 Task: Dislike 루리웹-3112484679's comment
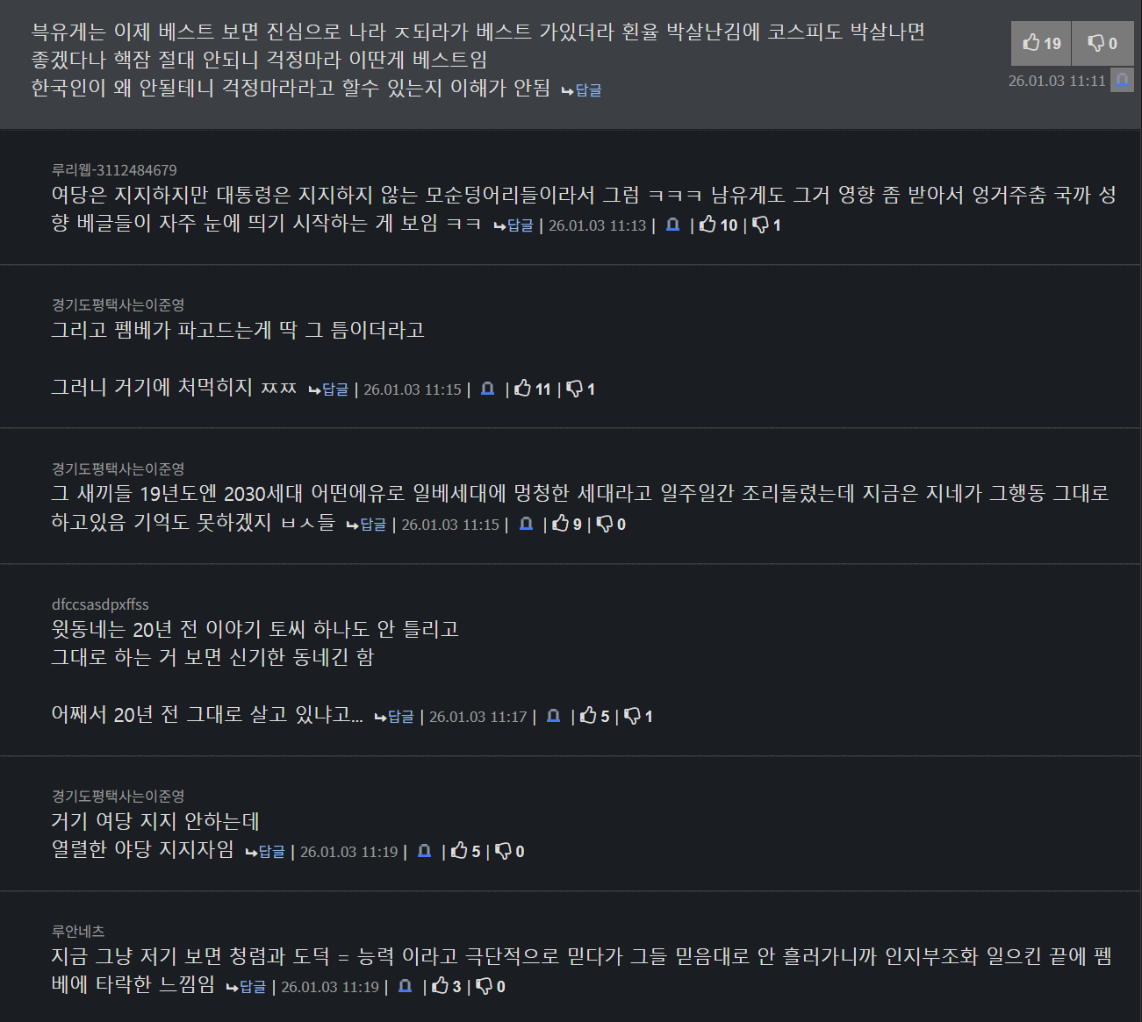767,225
